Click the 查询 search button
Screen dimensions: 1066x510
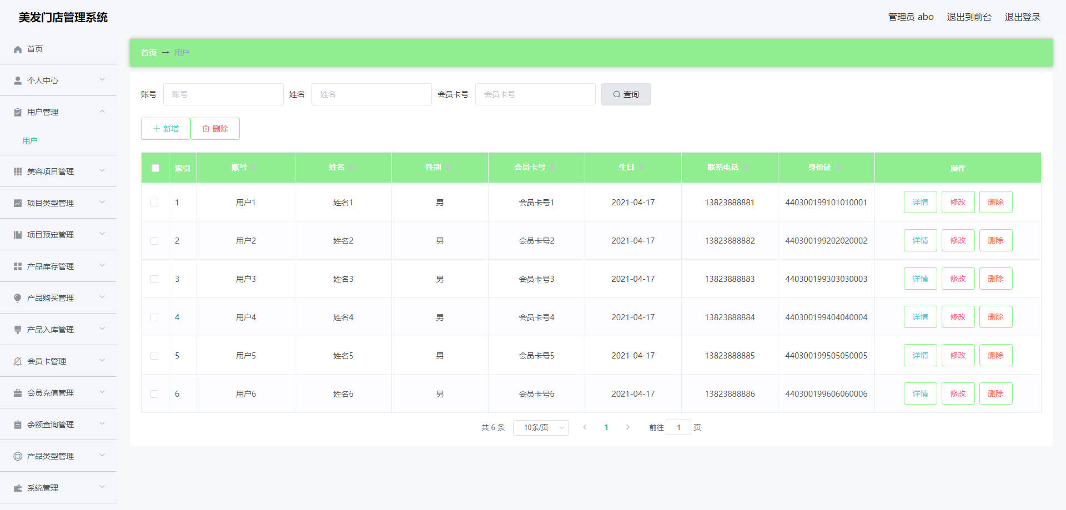pos(626,94)
